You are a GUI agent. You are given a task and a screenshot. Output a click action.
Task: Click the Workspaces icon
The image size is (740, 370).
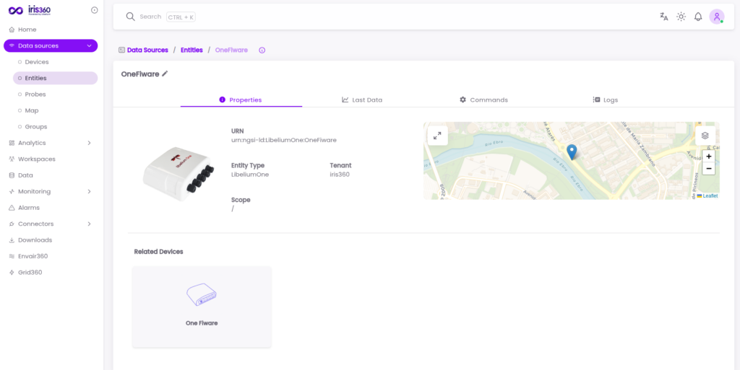point(12,159)
